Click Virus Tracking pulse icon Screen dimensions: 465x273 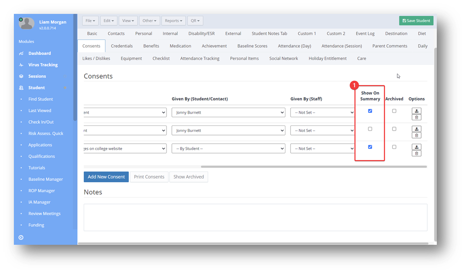[x=21, y=65]
